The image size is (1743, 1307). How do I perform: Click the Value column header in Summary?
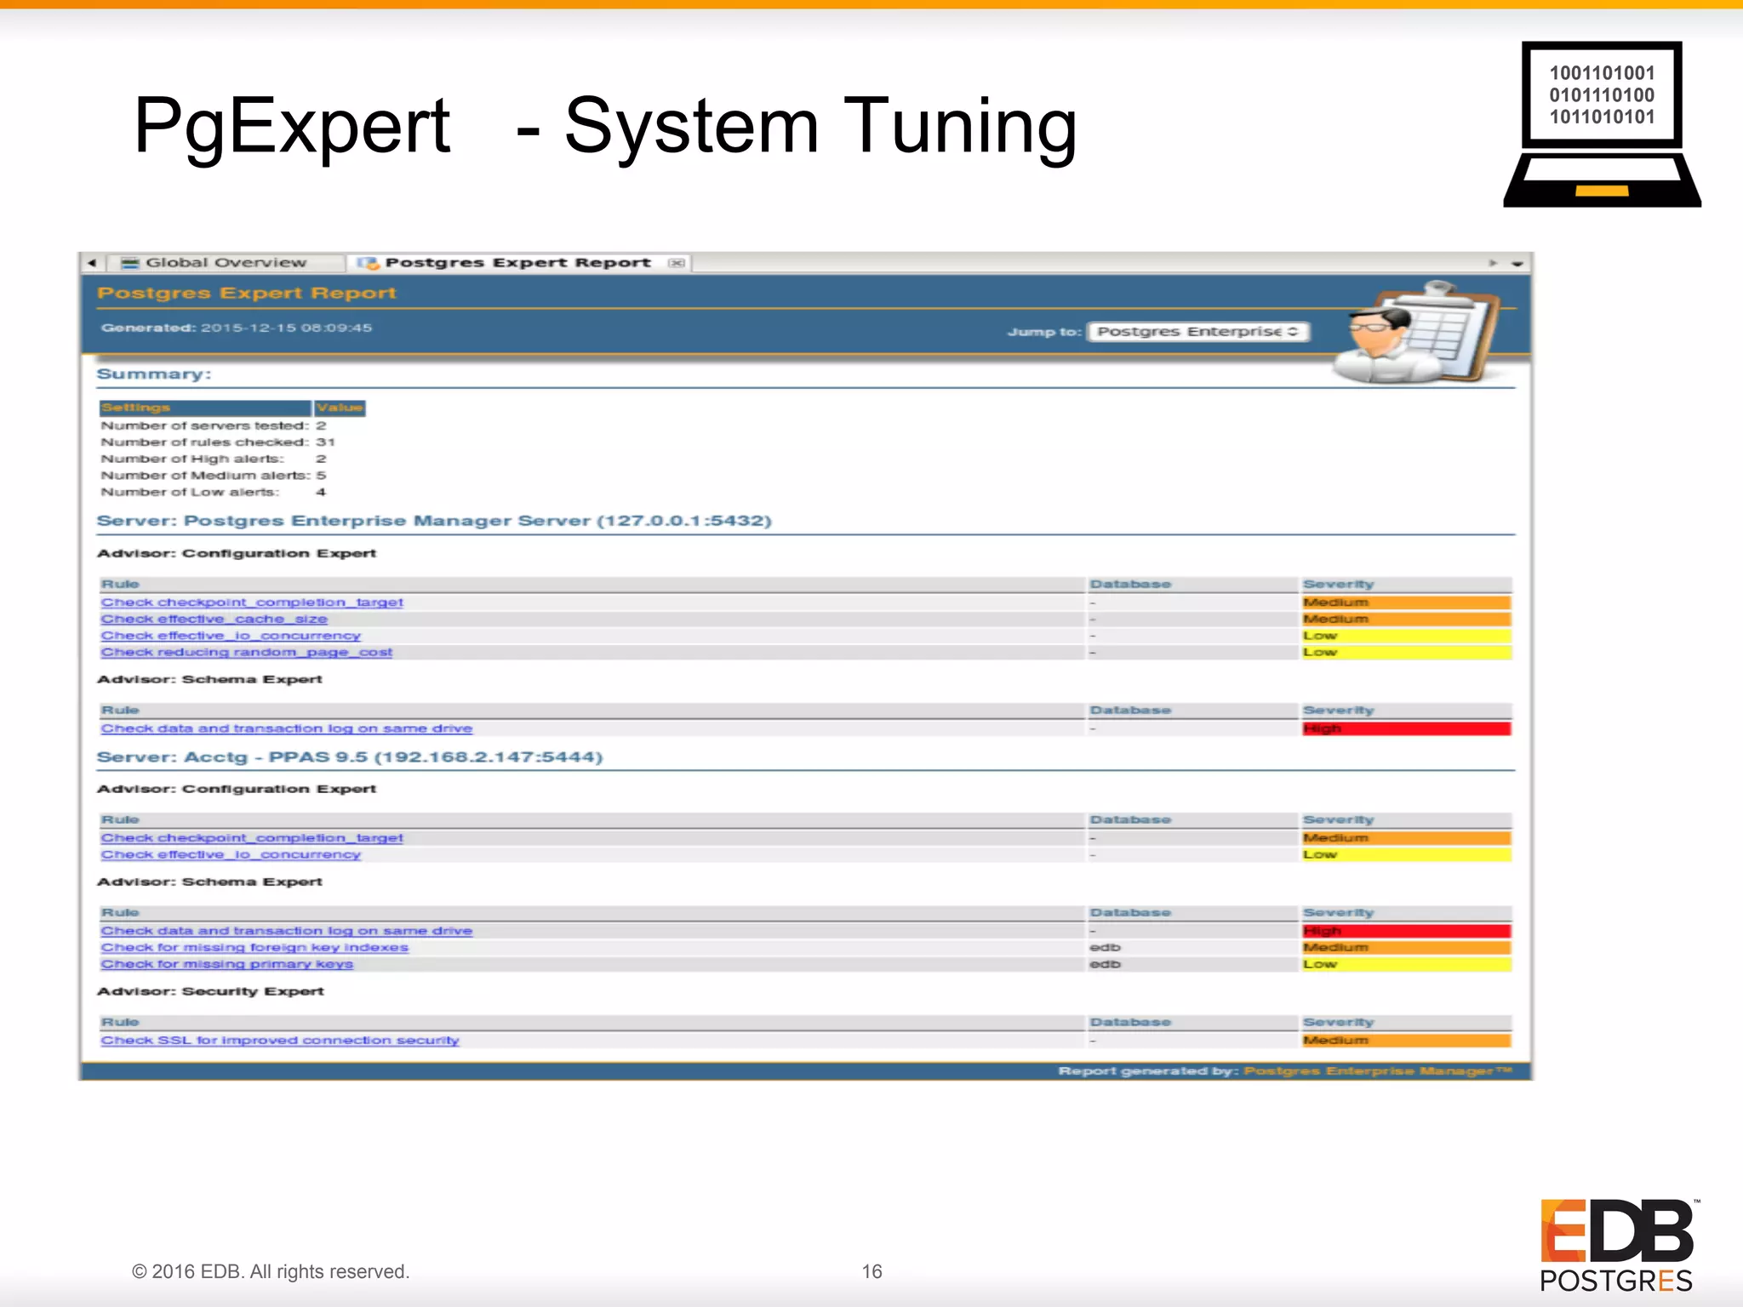point(340,408)
